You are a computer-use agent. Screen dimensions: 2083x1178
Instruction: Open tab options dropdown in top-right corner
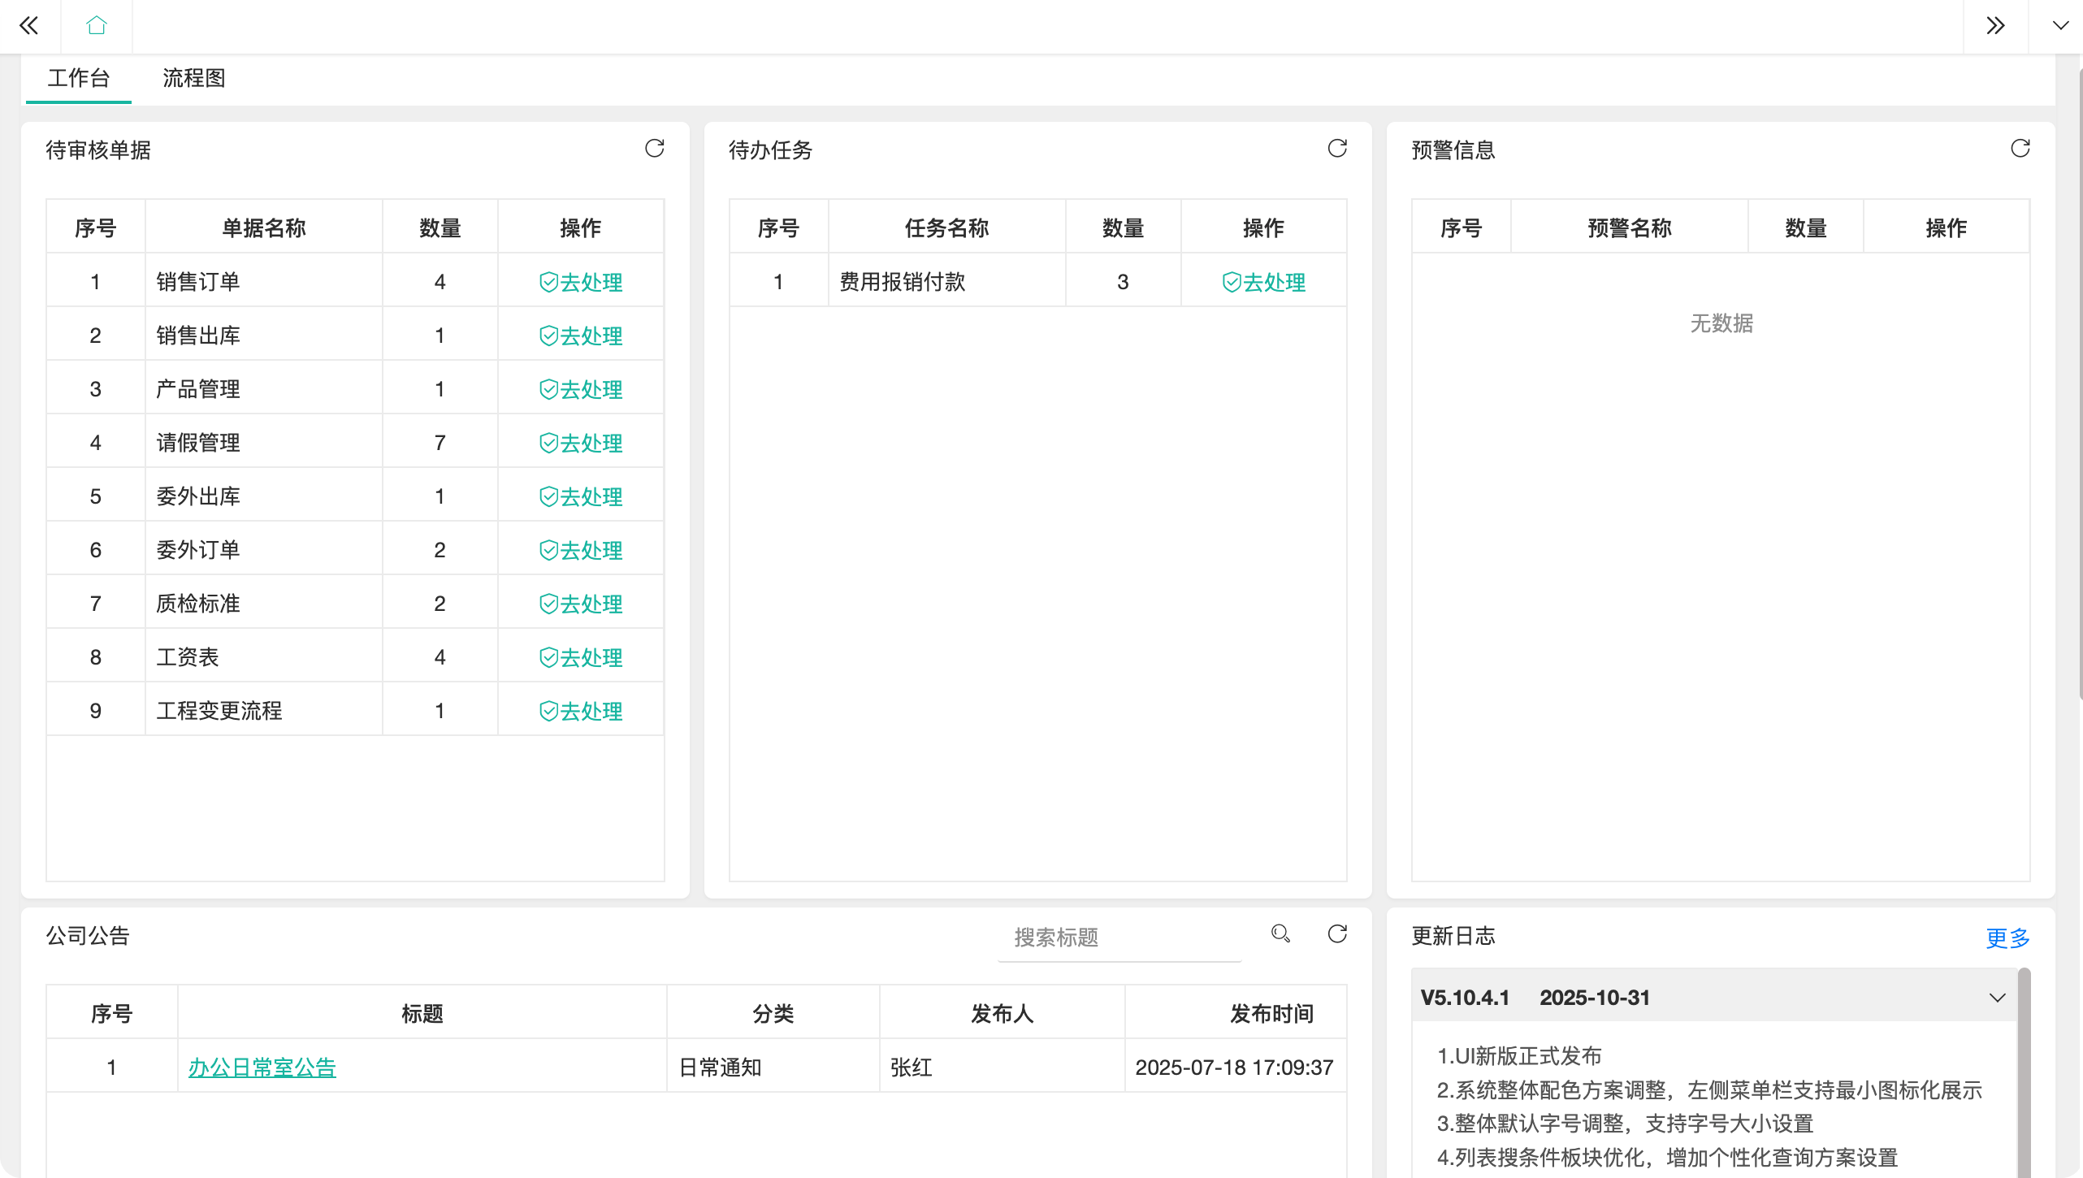[2060, 26]
